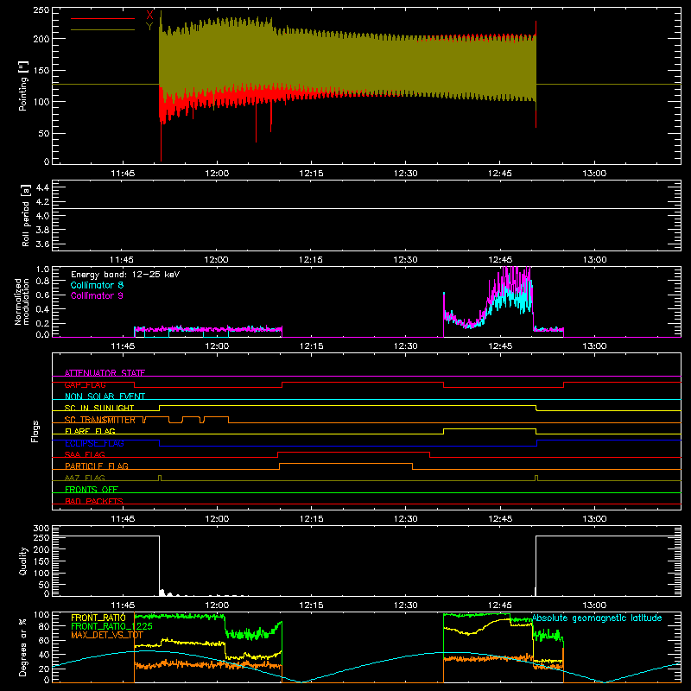This screenshot has height=691, width=691.
Task: Select the BAD_PACKETS flag label
Action: coord(94,501)
